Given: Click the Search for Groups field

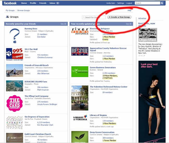Looking at the screenshot, I should [x=94, y=17].
